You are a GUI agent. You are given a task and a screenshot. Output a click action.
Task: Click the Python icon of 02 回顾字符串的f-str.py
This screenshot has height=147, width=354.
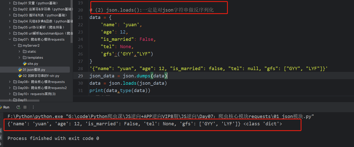pyautogui.click(x=20, y=76)
